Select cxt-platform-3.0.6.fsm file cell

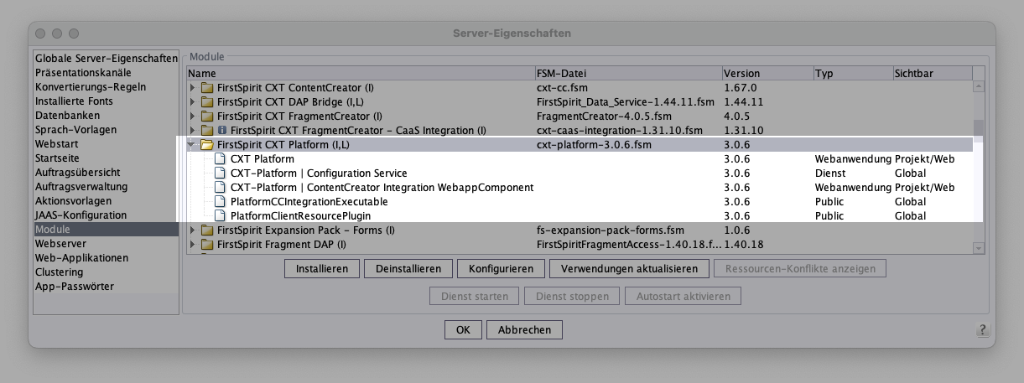pyautogui.click(x=628, y=145)
